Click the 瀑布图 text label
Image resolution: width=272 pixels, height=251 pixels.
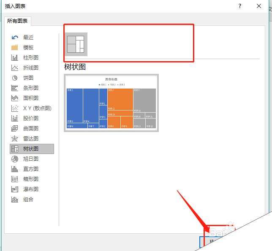point(31,189)
